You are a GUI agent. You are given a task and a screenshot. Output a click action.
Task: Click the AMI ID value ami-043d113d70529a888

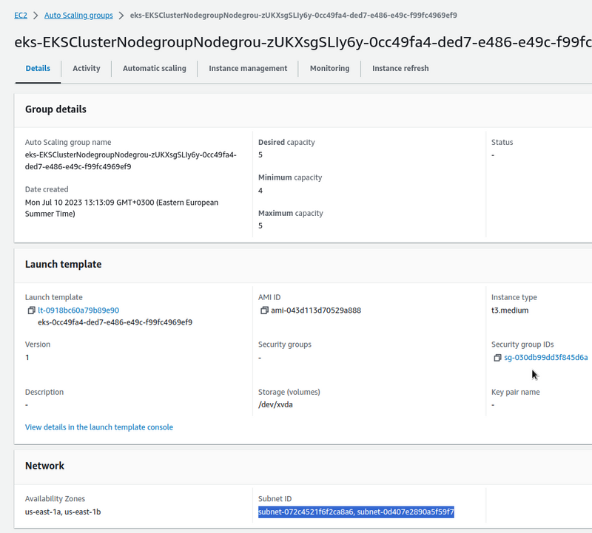[x=316, y=310]
